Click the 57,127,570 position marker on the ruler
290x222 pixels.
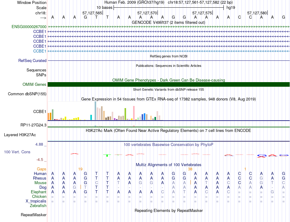147,13
